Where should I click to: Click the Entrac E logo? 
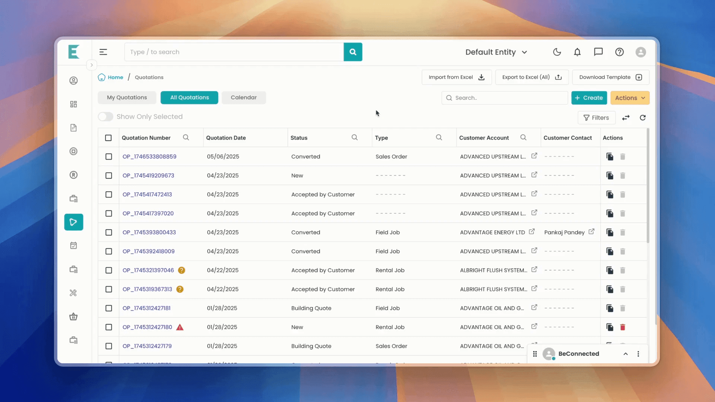click(74, 52)
